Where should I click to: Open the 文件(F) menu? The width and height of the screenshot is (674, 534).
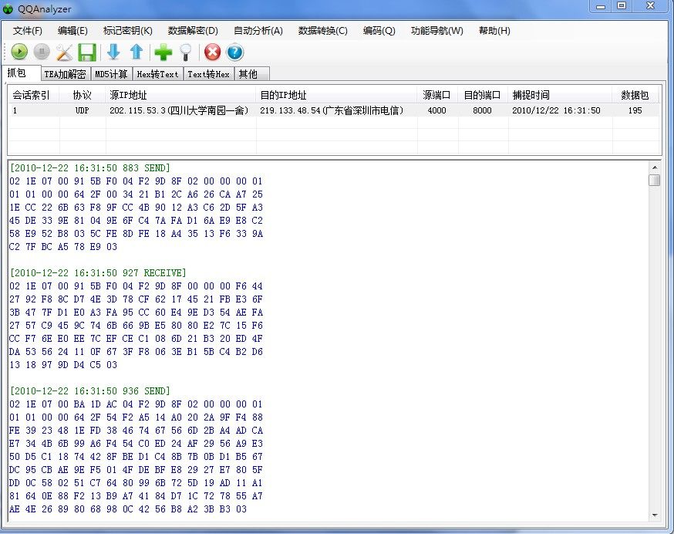[x=28, y=31]
